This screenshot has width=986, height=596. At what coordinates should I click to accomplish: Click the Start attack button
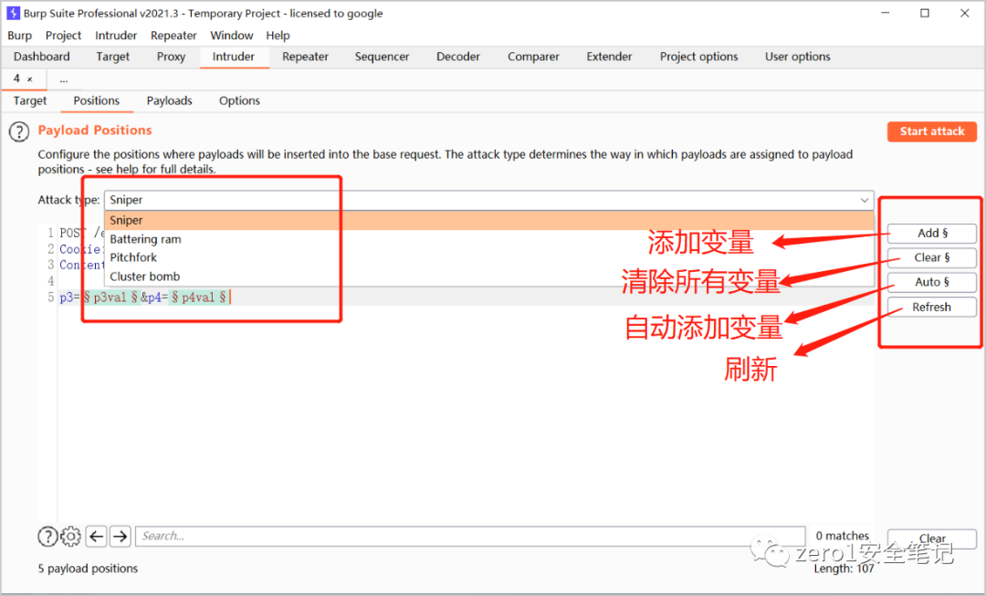point(932,131)
